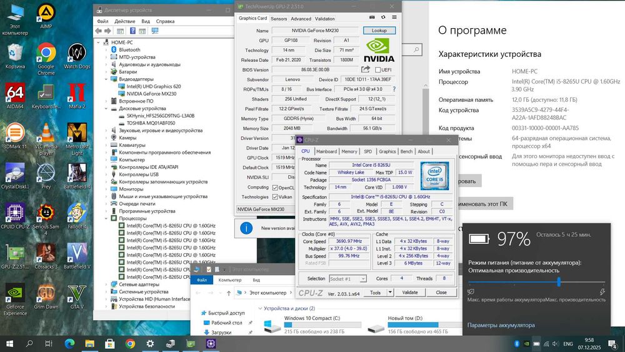This screenshot has width=625, height=352.
Task: Click the Validate button in CPU-Z
Action: point(410,293)
